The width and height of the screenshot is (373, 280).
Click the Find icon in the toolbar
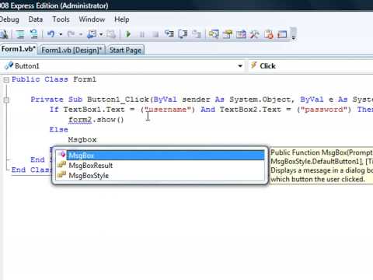[4, 34]
